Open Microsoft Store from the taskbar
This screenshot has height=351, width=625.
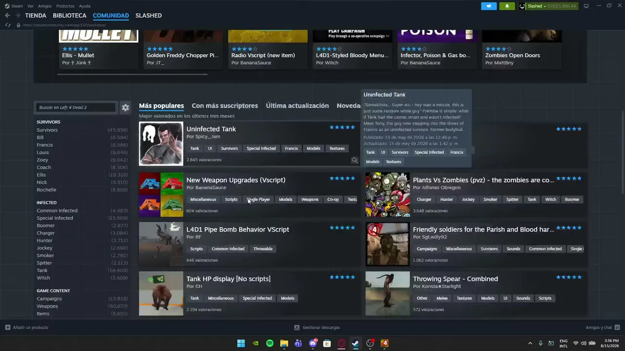pyautogui.click(x=327, y=343)
